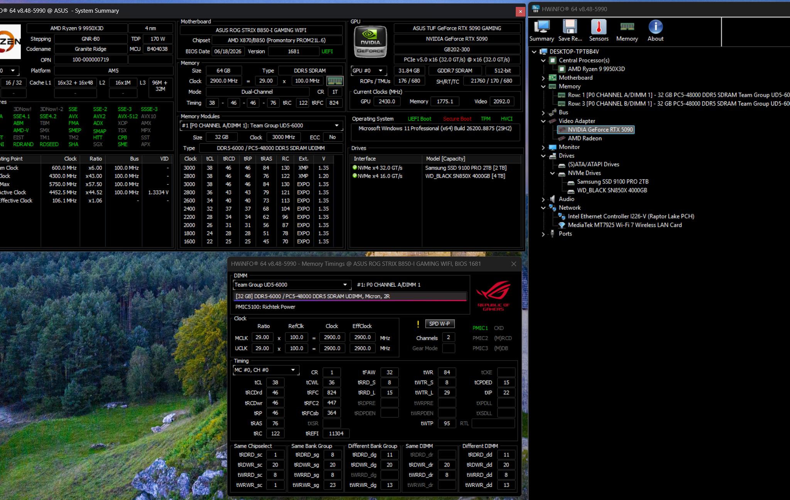Click the ROG Republic of Gamers logo
790x500 pixels.
click(493, 295)
